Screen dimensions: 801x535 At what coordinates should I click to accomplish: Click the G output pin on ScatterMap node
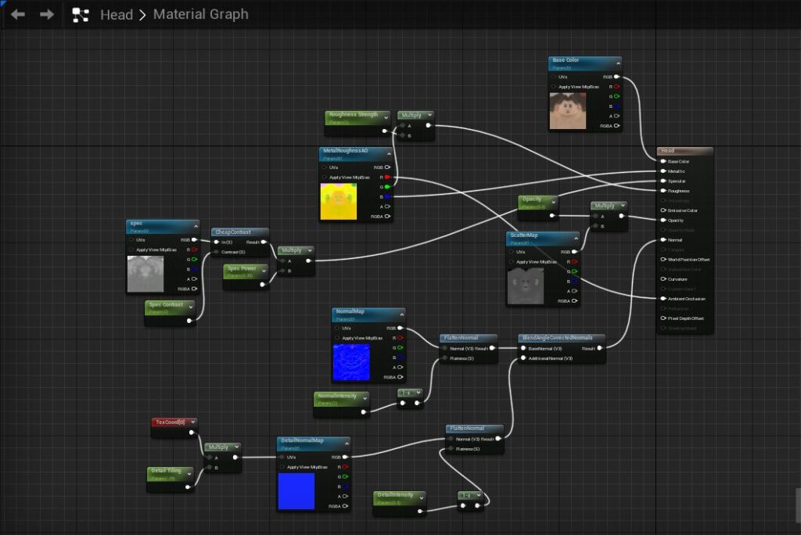(575, 271)
